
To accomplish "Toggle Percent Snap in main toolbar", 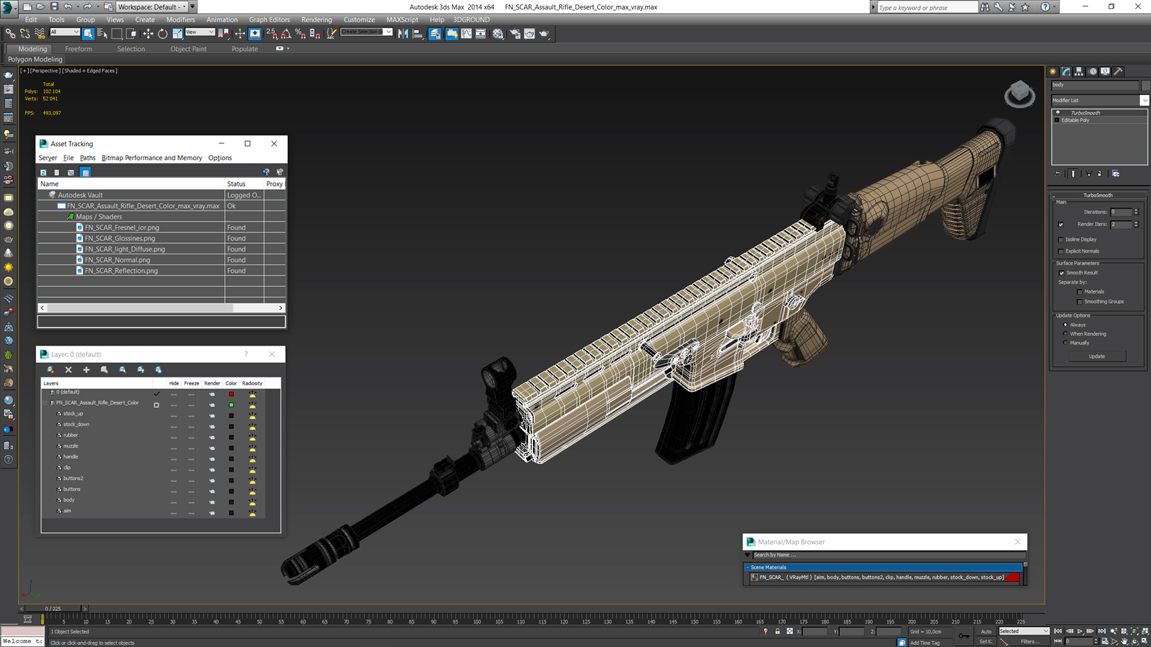I will 300,34.
